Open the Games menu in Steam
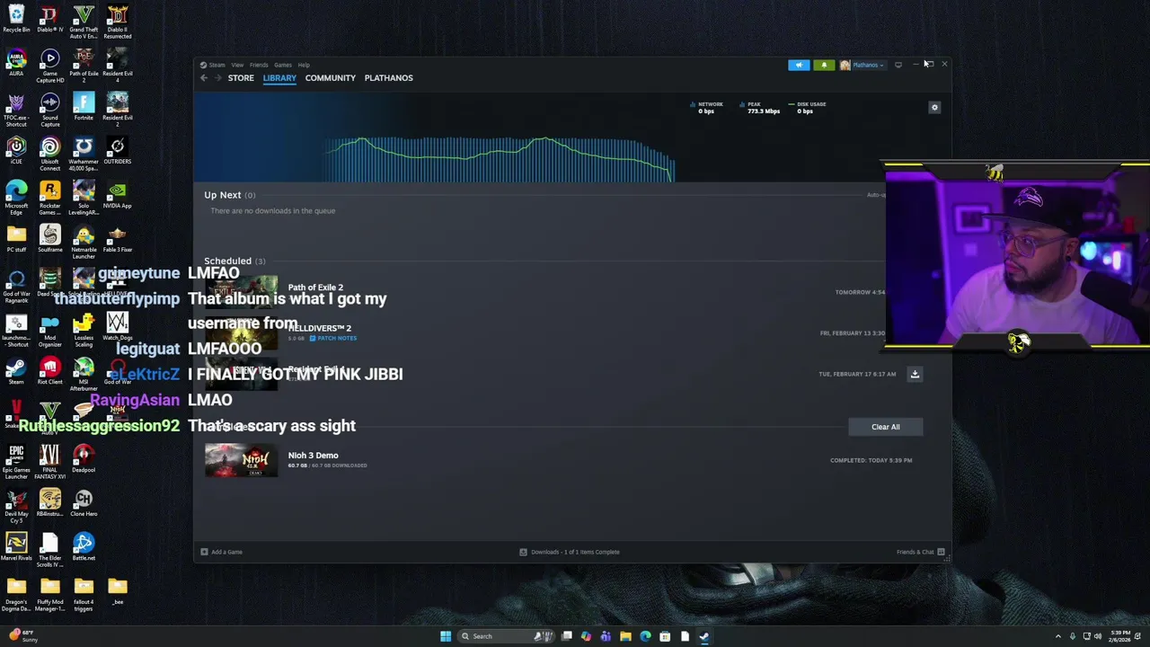Image resolution: width=1150 pixels, height=647 pixels. [283, 65]
